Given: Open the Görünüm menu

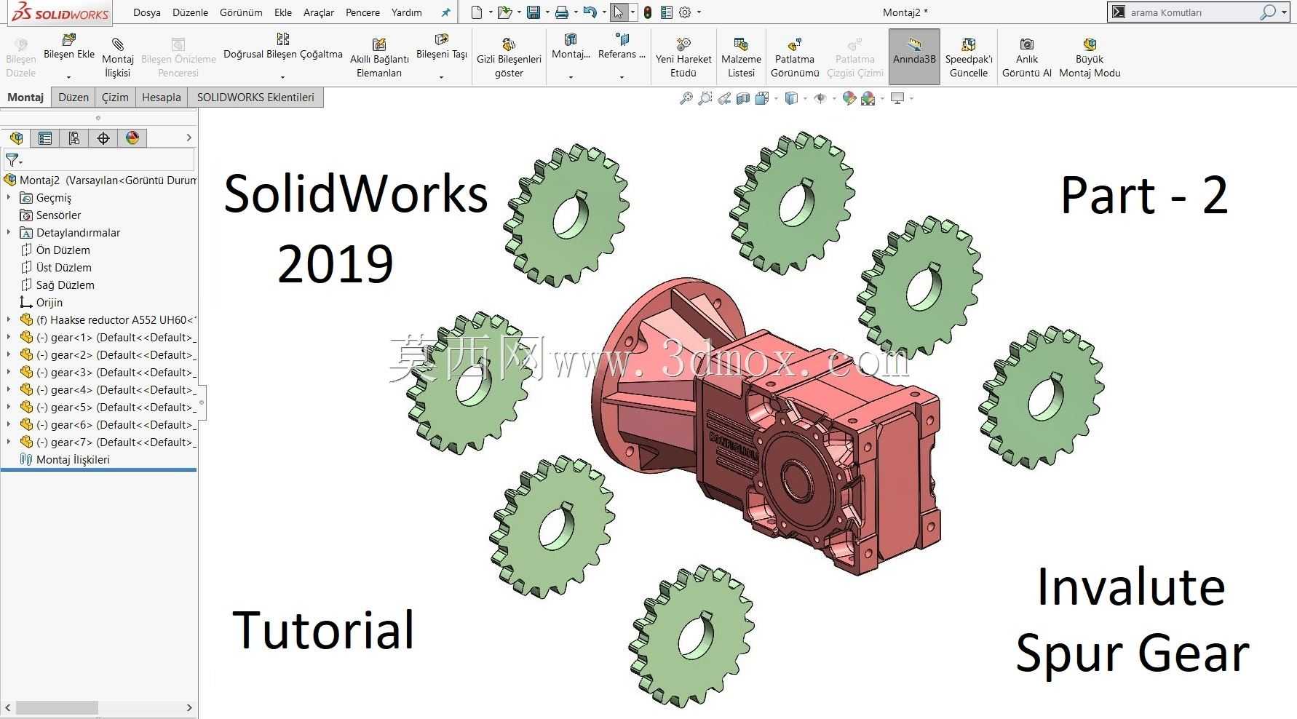Looking at the screenshot, I should (241, 12).
